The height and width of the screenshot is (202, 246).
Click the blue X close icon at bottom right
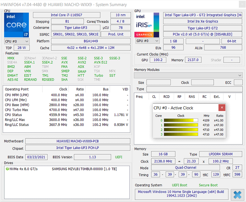click(x=237, y=195)
